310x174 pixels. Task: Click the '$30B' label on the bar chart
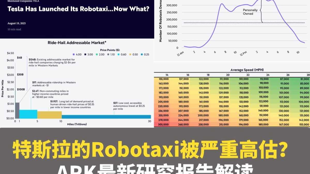tap(20, 74)
